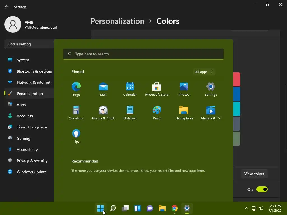287x215 pixels.
Task: Focus the Type here to search box
Action: click(x=143, y=54)
